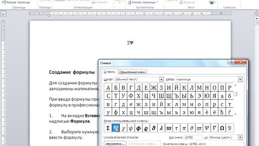
Task: Click the ΣΨ text in the document
Action: coord(130,43)
